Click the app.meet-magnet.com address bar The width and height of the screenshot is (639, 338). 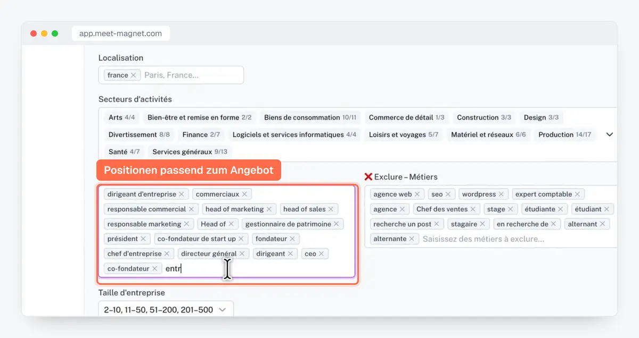tap(121, 33)
